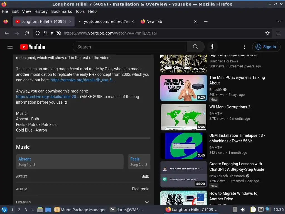Open the Bookmarks menu
Viewport: 285px width, 214px height.
click(x=62, y=11)
